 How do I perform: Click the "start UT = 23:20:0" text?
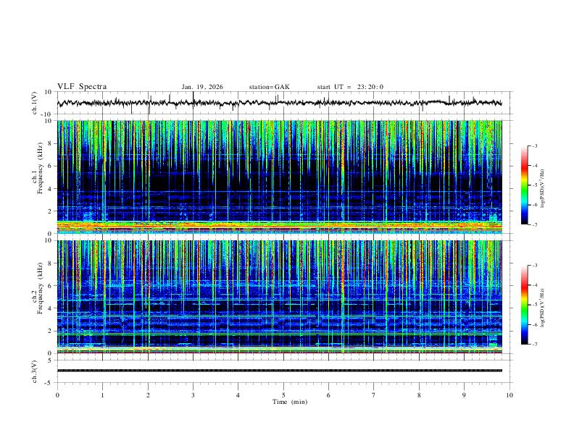[x=350, y=87]
